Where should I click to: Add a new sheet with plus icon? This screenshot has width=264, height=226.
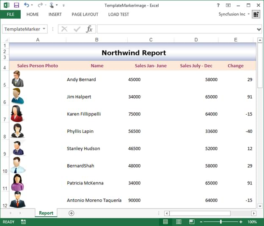pos(71,213)
